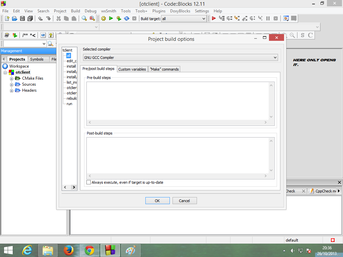Click the Open file folder icon
This screenshot has height=257, width=343.
(x=15, y=19)
